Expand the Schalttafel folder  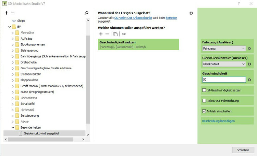point(13,104)
